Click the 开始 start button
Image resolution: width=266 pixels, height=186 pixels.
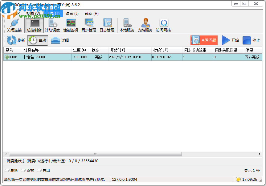pos(231,40)
